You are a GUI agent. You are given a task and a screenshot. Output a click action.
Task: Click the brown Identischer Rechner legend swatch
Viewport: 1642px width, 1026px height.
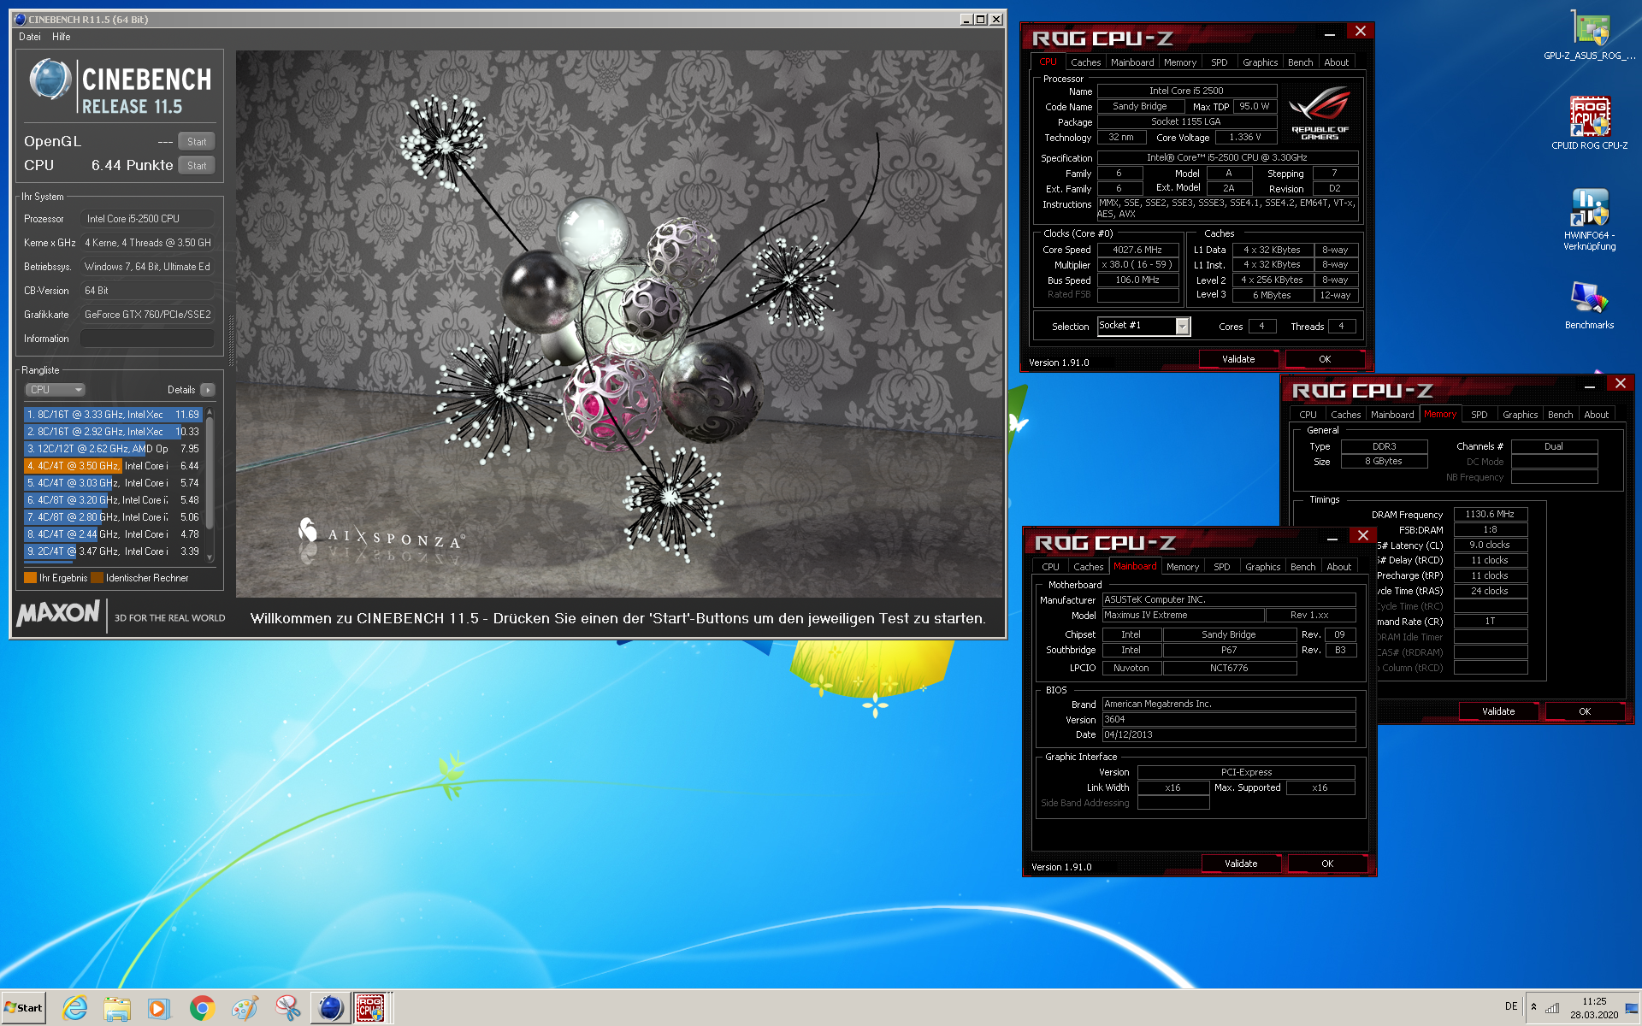tap(97, 578)
